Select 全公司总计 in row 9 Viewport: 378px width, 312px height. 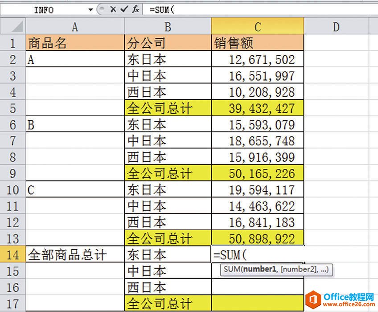pos(168,173)
